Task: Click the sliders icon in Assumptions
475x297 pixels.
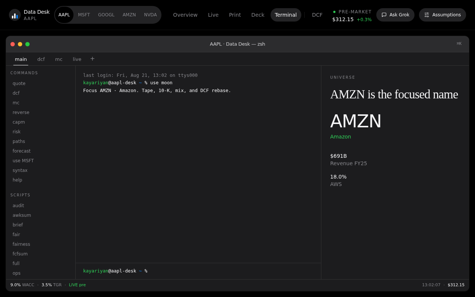Action: pyautogui.click(x=427, y=15)
